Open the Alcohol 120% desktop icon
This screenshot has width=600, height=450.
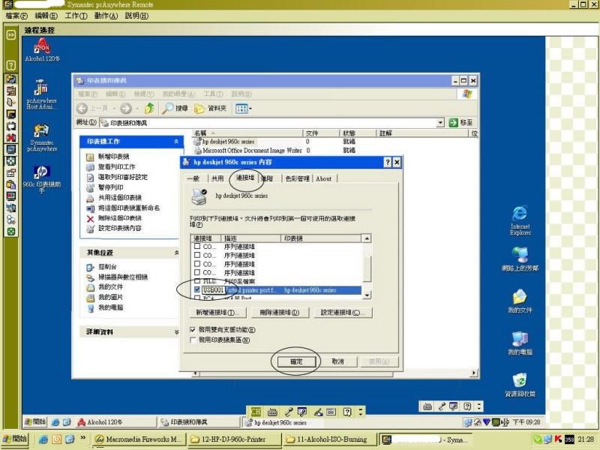tap(42, 47)
